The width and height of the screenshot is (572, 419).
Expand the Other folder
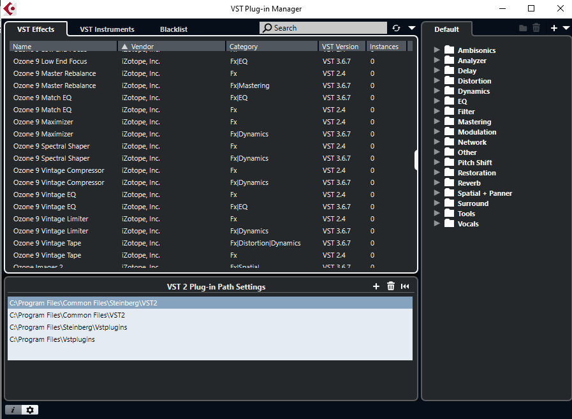pos(437,152)
